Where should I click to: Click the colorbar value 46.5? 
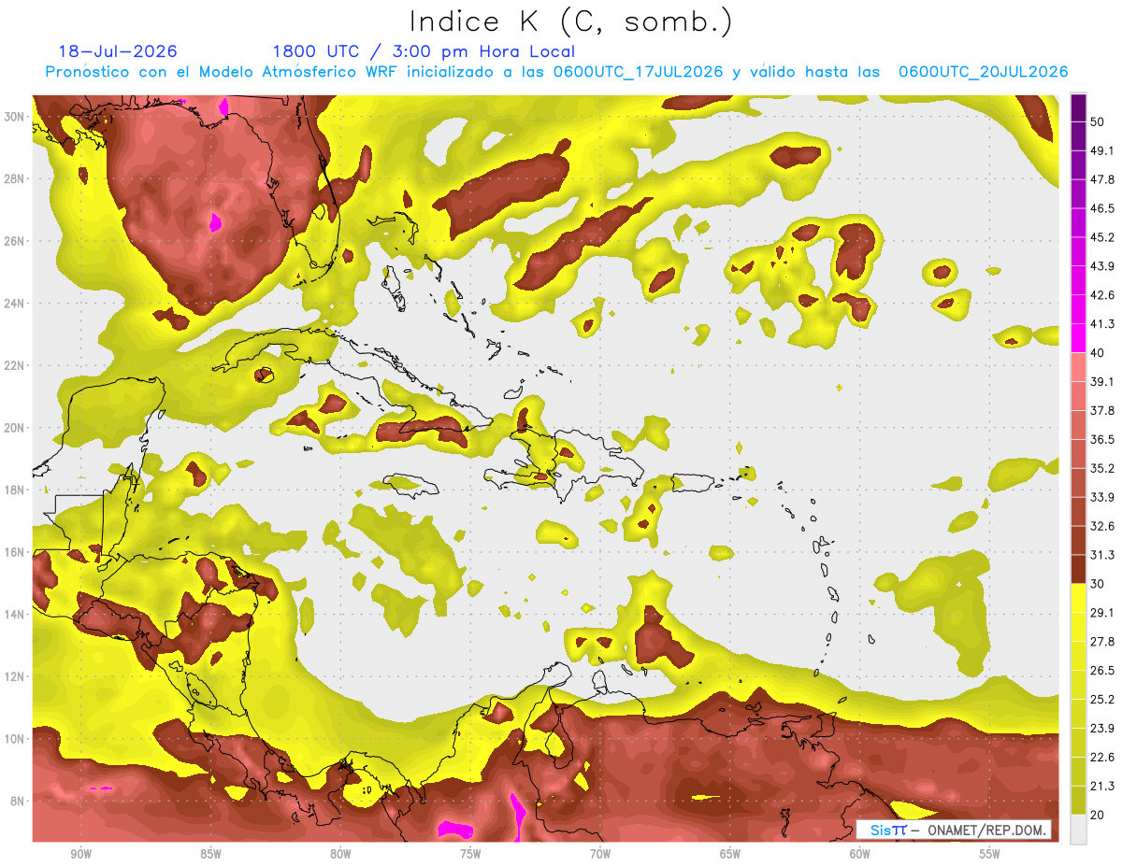click(x=1102, y=208)
